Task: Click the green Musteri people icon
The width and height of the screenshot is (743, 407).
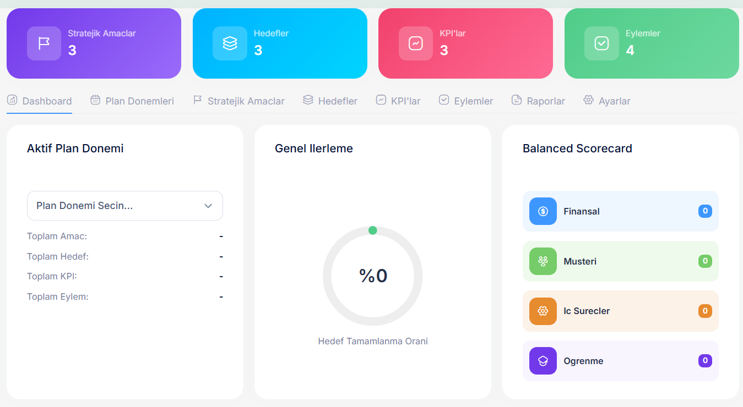Action: (543, 261)
